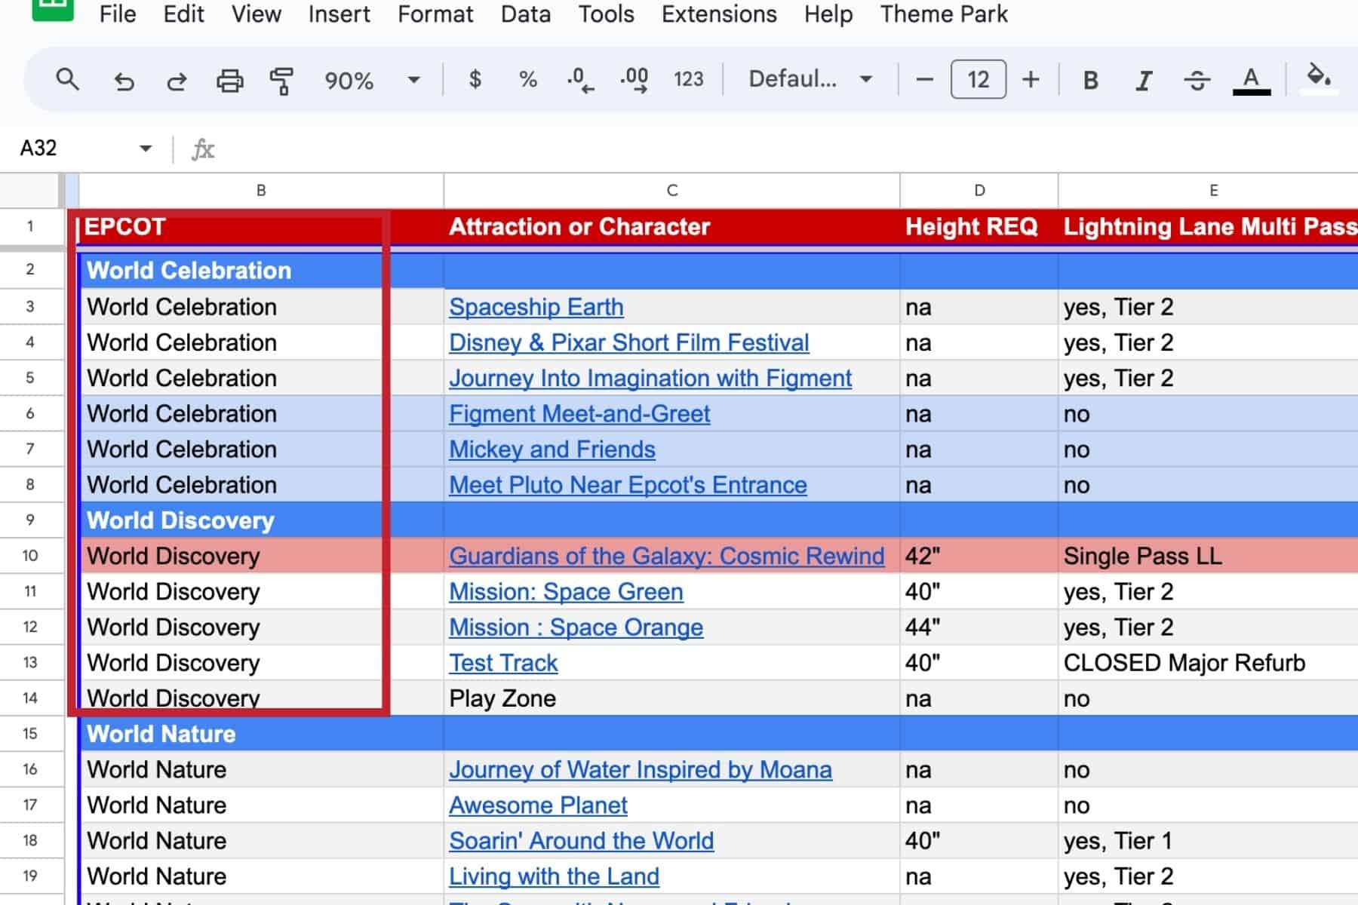Select the EPCOT header cell

(x=261, y=227)
